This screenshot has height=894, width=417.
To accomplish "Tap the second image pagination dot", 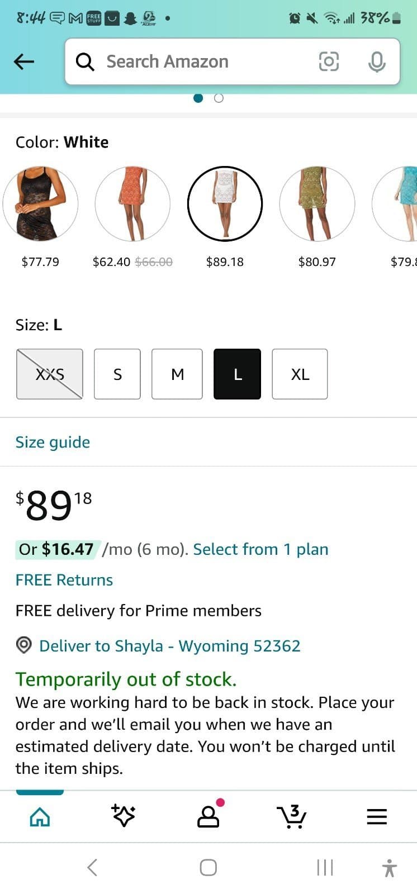I will (x=219, y=98).
